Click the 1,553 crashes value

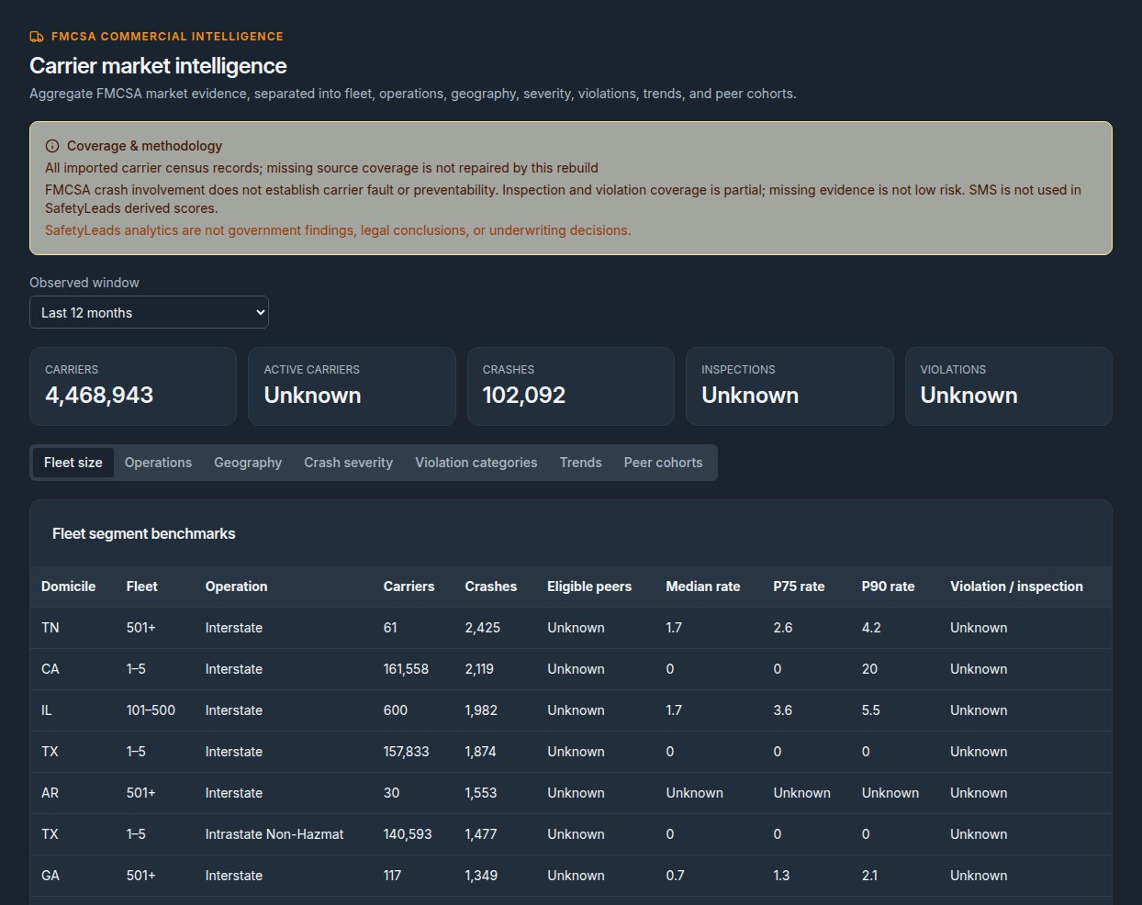coord(481,793)
